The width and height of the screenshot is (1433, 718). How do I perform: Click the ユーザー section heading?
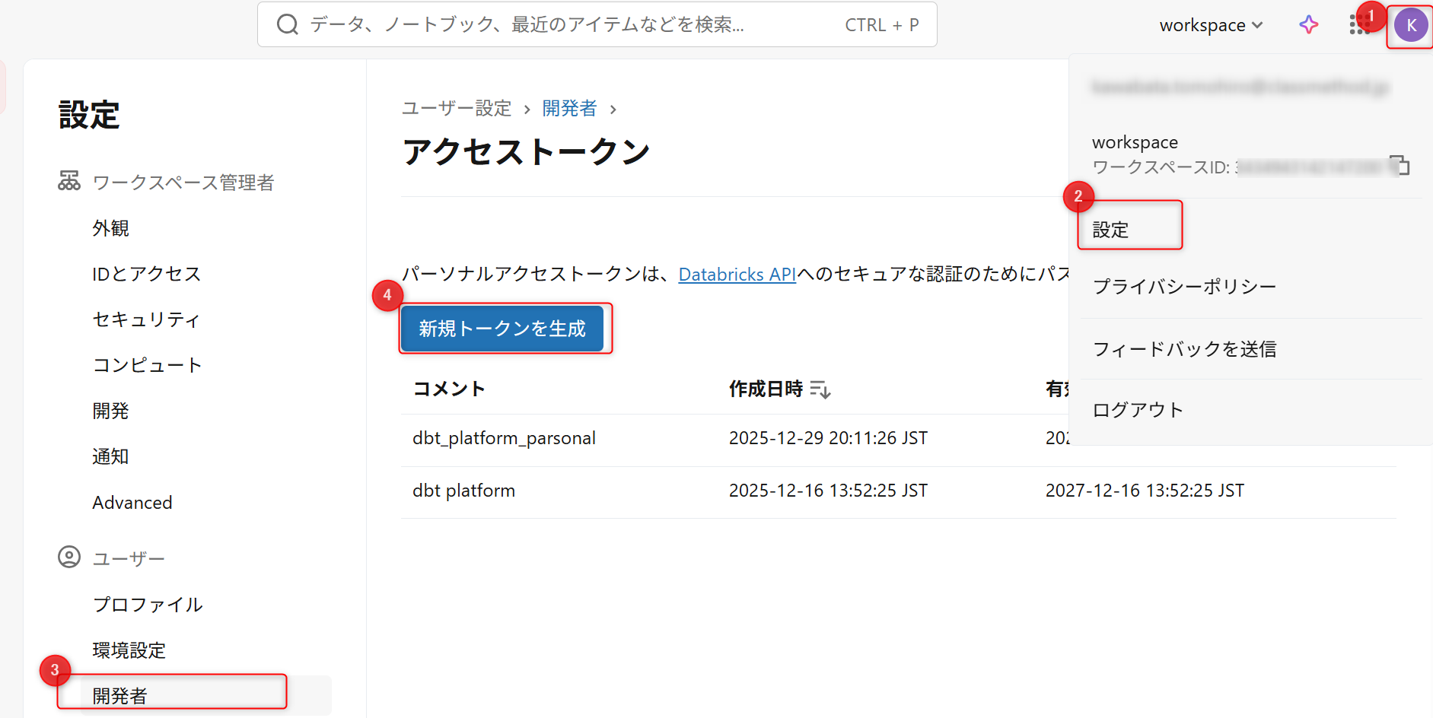[129, 559]
